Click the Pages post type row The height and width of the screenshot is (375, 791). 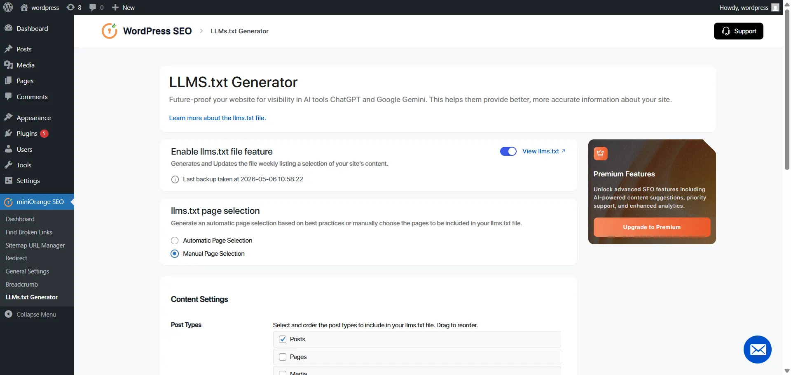tap(417, 357)
